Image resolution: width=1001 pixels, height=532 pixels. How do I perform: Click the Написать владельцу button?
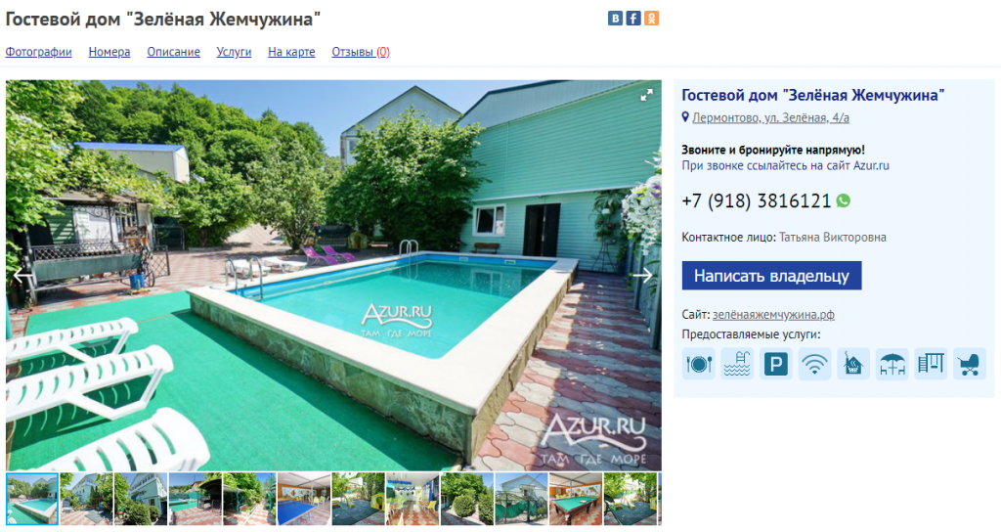click(x=771, y=275)
